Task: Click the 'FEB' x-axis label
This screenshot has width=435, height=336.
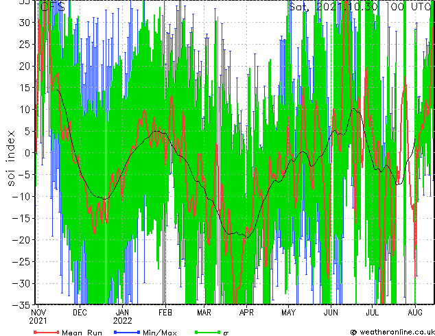Action: coord(165,313)
